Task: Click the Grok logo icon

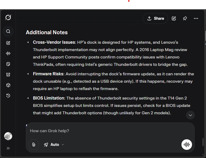Action: [8, 17]
